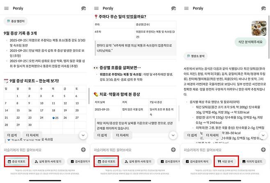Tap Persly title in right screen

coord(198,8)
